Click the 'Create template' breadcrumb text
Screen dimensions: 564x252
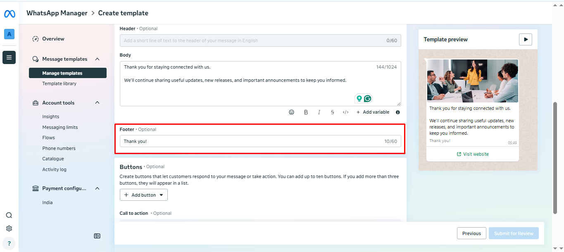123,13
